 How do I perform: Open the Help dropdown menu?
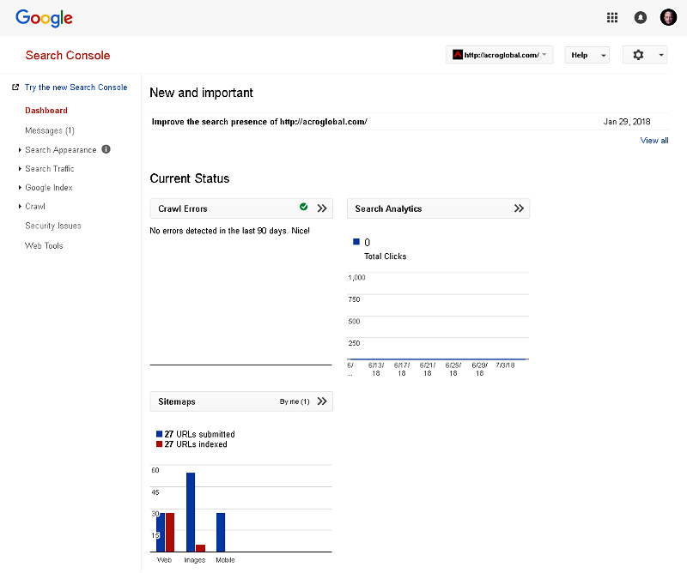click(587, 55)
